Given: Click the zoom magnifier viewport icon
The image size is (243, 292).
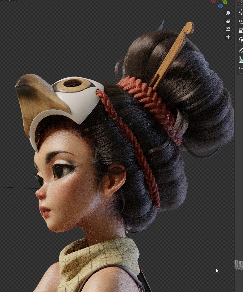Looking at the screenshot, I should pos(228,13).
